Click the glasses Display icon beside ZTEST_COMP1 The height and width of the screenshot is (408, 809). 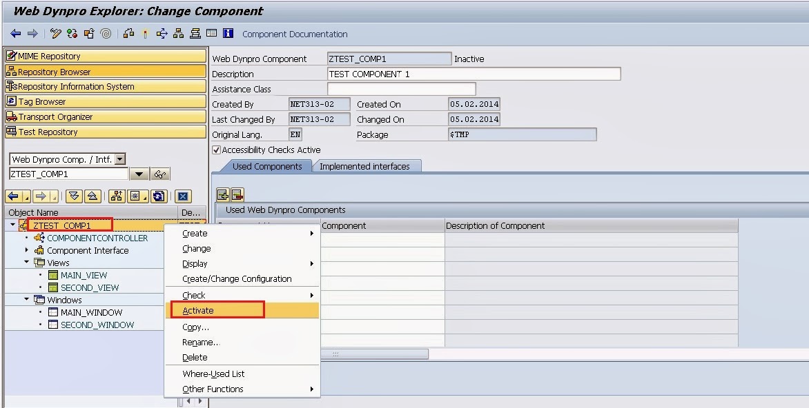pyautogui.click(x=161, y=174)
